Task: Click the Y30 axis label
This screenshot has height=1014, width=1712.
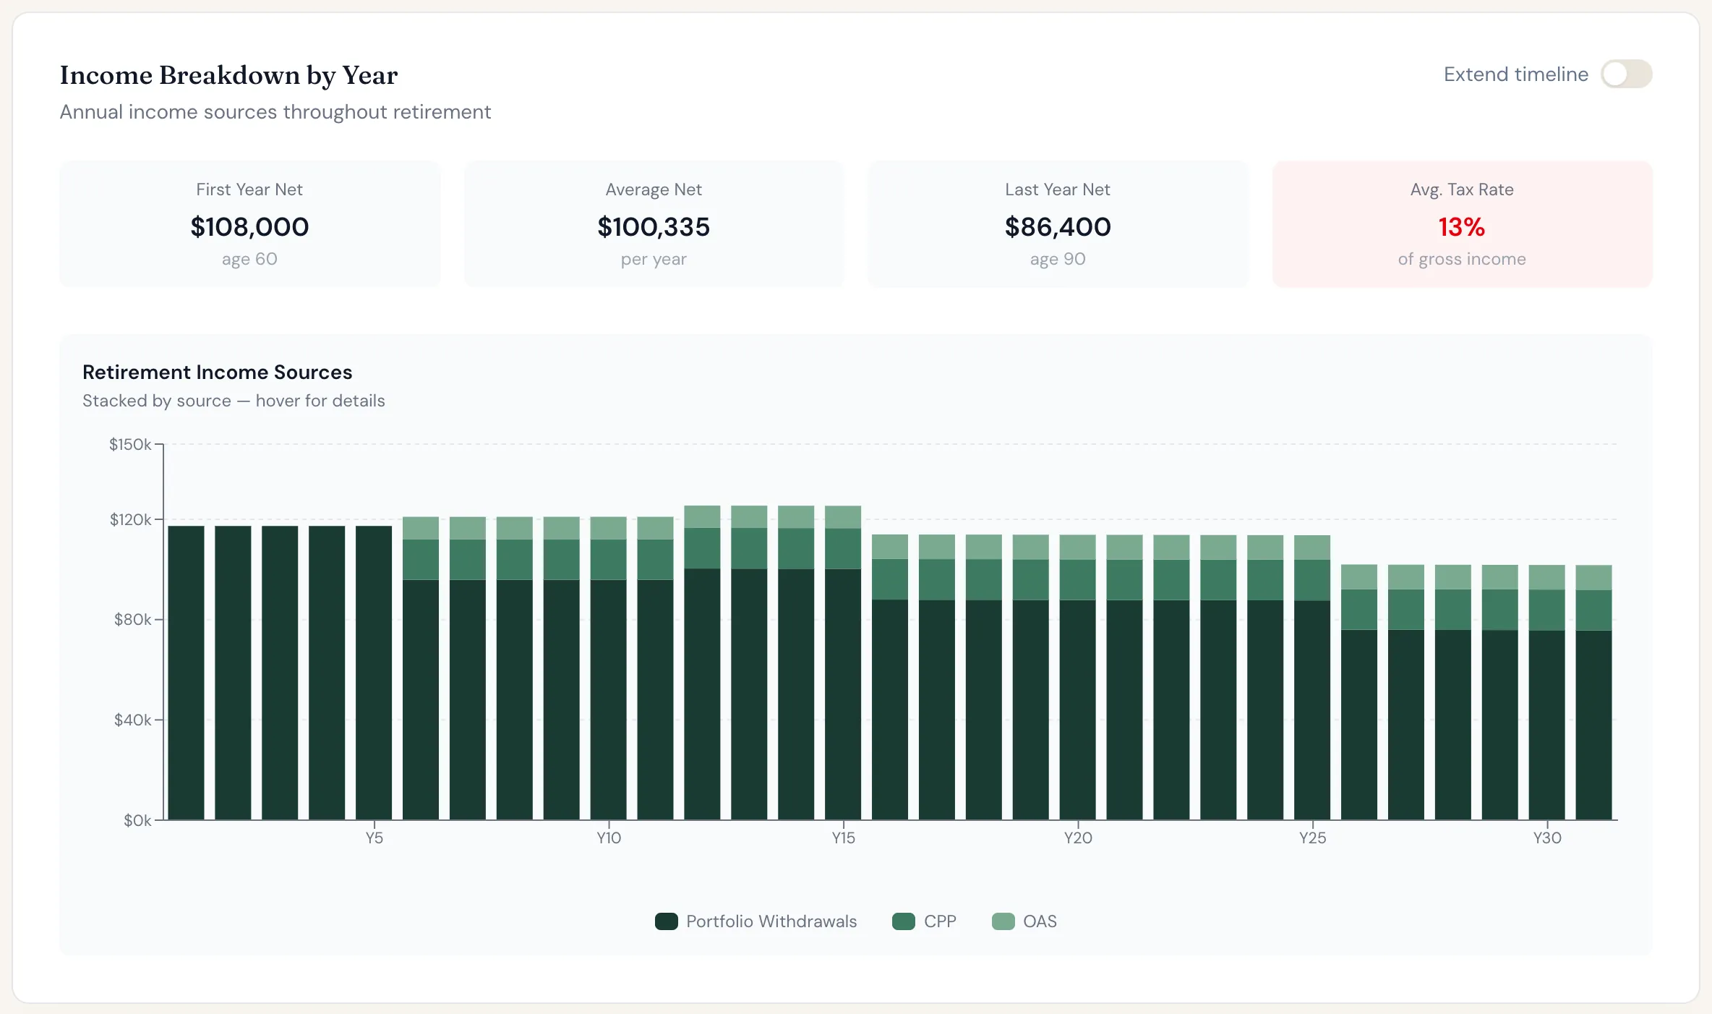Action: (x=1547, y=838)
